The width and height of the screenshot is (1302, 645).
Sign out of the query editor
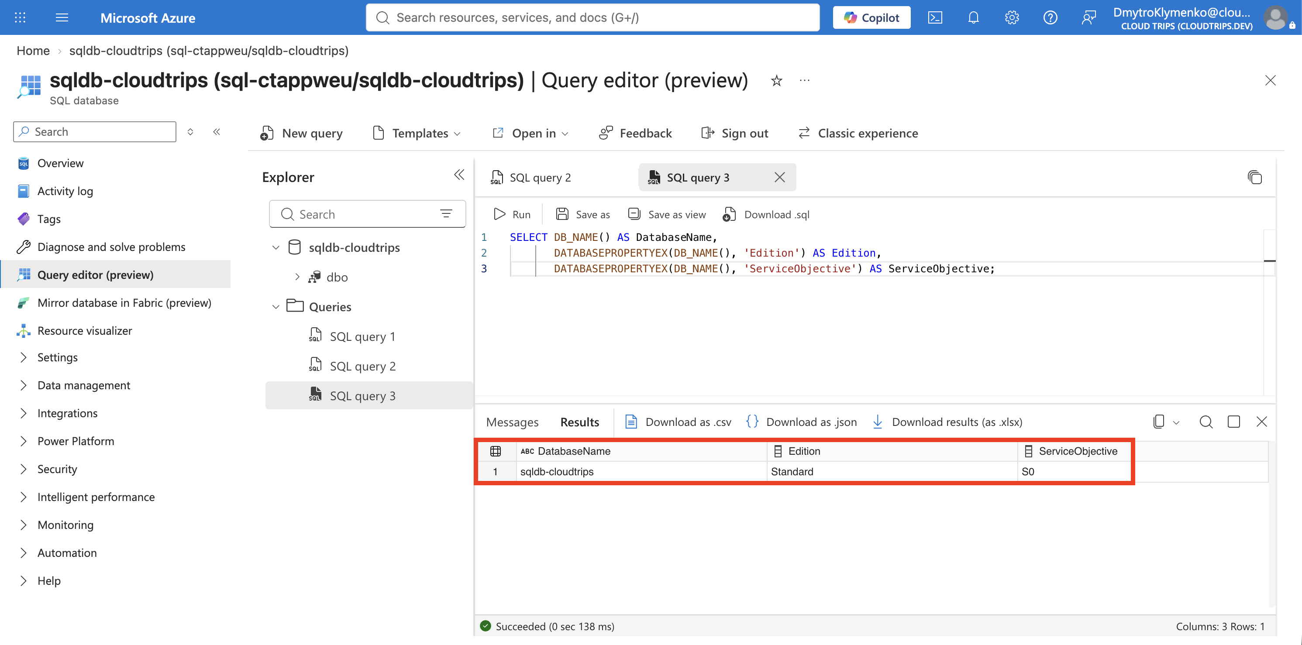(735, 134)
